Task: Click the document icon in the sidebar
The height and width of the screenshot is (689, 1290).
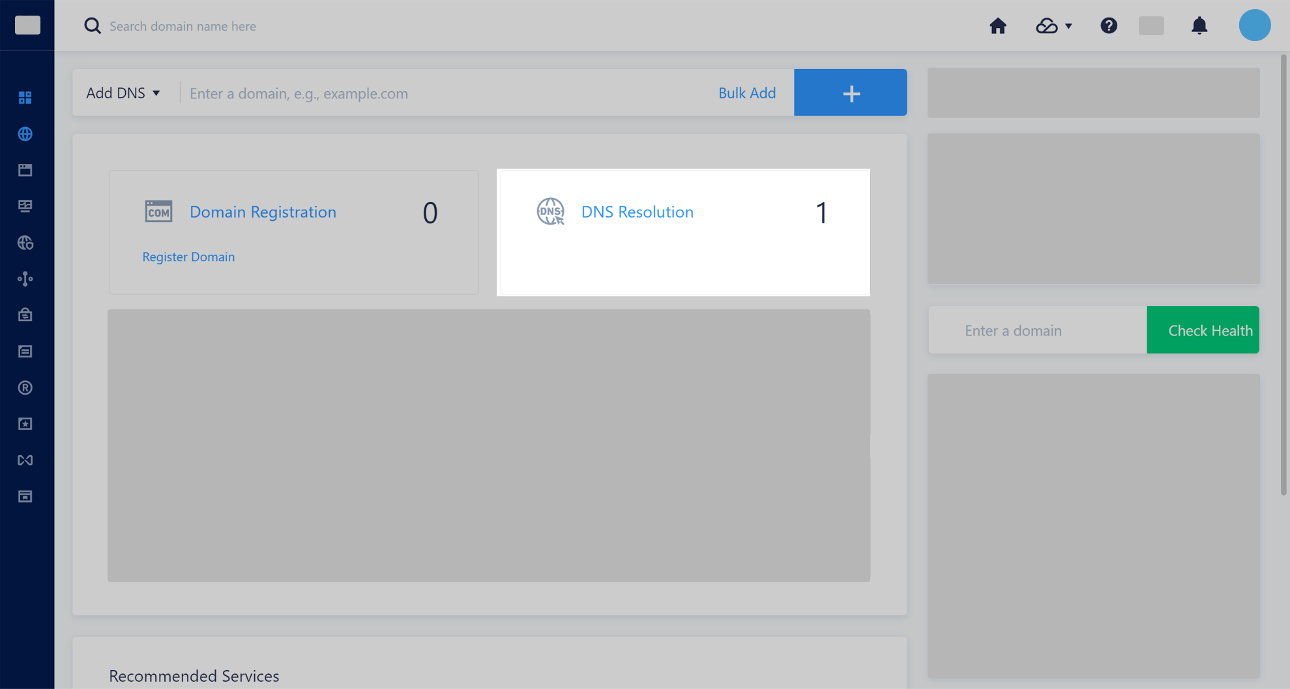Action: click(25, 351)
